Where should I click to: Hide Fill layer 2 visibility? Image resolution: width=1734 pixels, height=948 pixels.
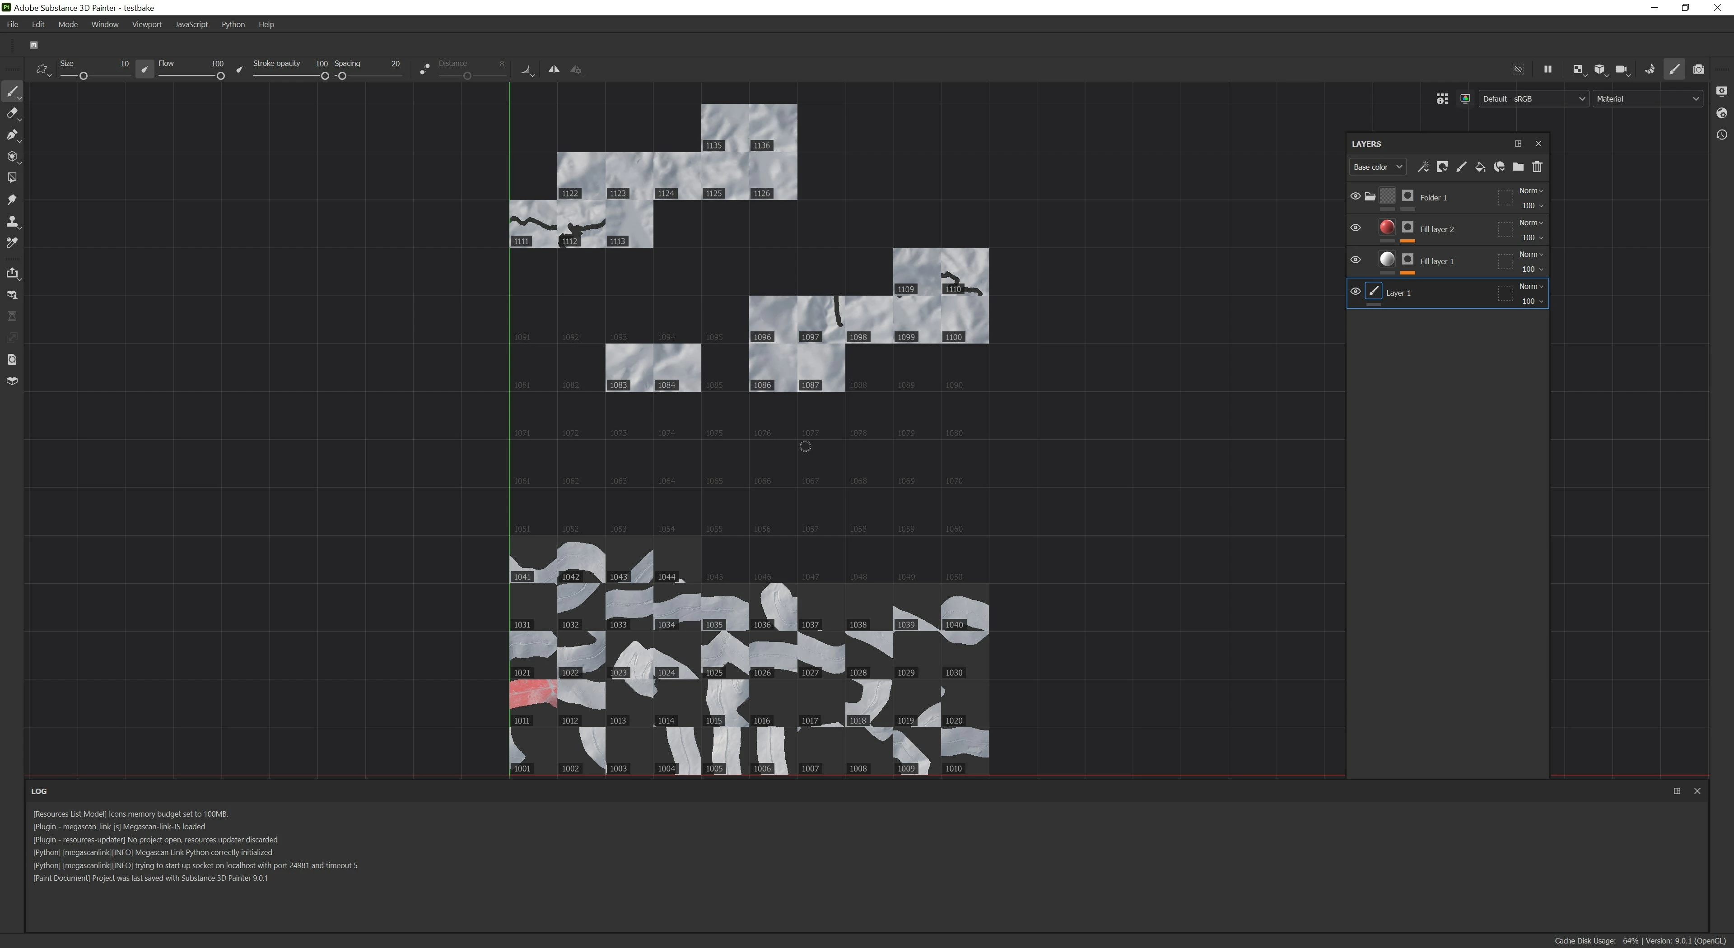pyautogui.click(x=1355, y=228)
